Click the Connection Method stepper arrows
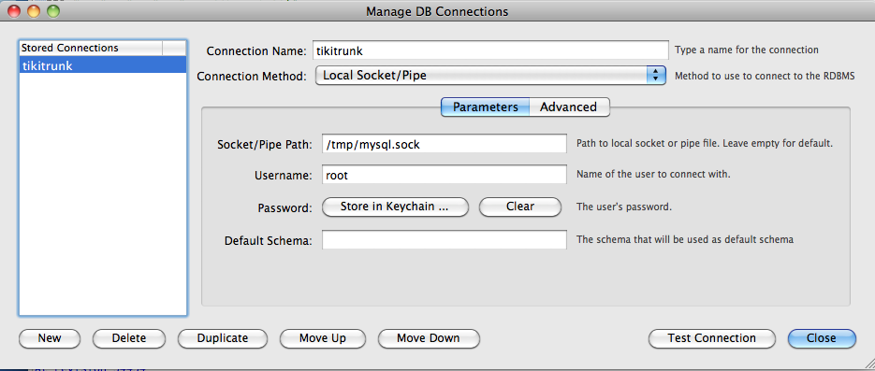This screenshot has height=371, width=875. (656, 75)
